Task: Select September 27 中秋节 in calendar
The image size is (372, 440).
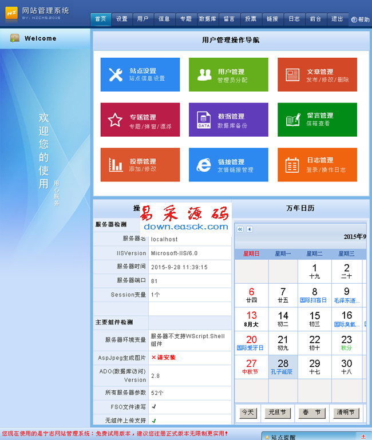Action: 251,367
